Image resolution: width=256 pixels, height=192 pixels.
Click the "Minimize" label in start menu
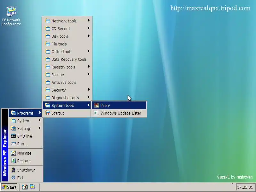click(x=24, y=153)
